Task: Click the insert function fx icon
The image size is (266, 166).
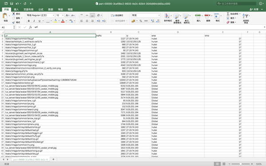Action: tap(30, 27)
